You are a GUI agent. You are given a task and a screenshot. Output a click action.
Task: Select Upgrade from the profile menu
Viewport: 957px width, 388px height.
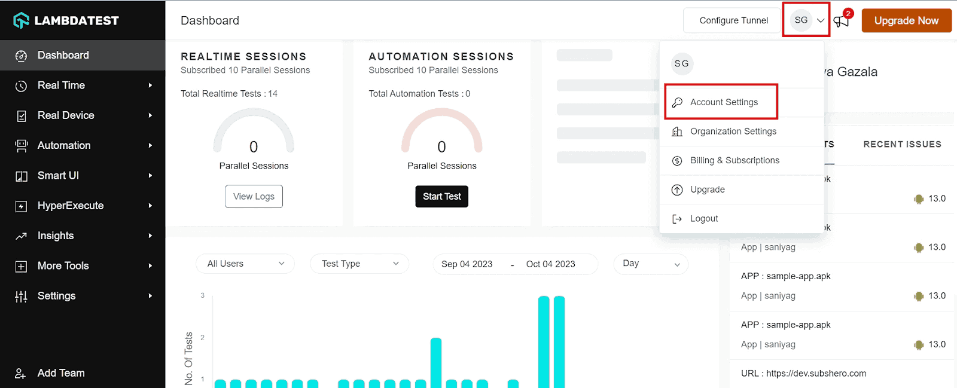(742, 190)
